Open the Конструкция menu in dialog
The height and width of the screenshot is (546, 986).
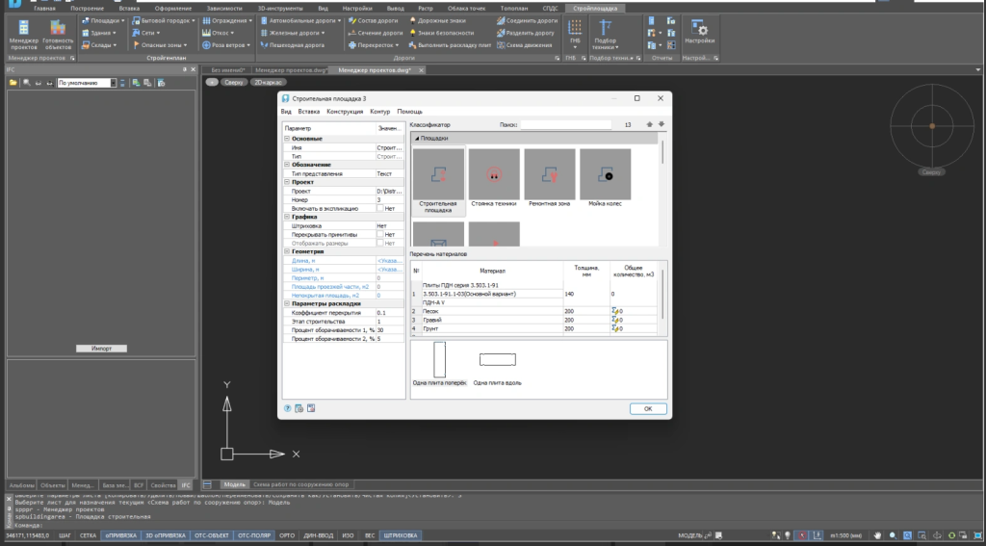(345, 112)
